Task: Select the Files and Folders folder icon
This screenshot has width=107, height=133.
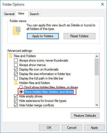Action: point(10,56)
